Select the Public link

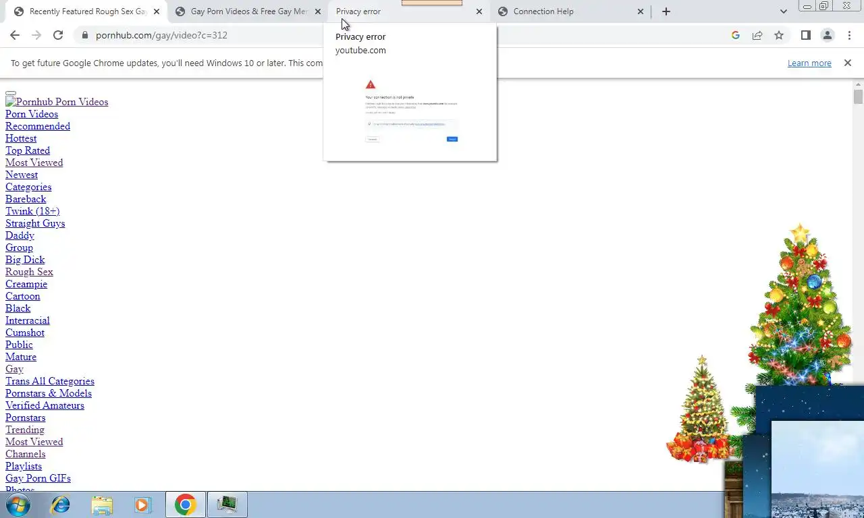coord(19,345)
